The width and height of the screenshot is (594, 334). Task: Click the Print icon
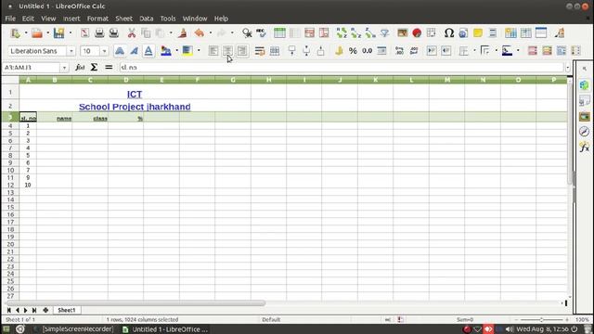[99, 33]
